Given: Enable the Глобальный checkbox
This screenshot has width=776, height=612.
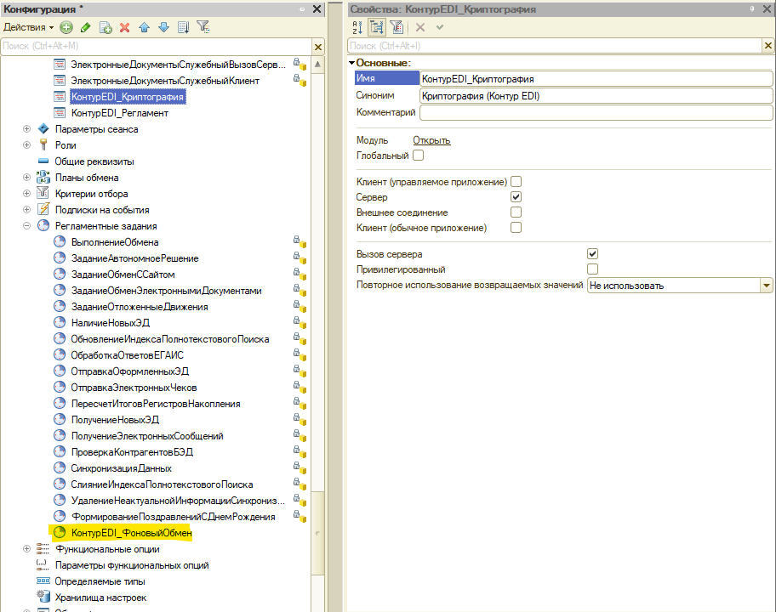Looking at the screenshot, I should click(418, 156).
